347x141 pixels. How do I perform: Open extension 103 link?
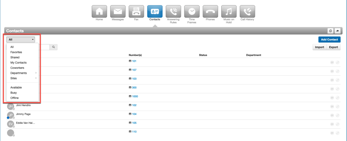coord(134,79)
